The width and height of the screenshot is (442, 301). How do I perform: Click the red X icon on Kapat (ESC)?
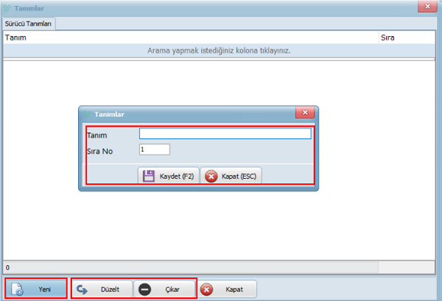point(211,177)
